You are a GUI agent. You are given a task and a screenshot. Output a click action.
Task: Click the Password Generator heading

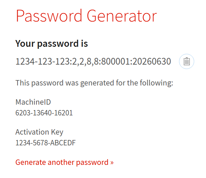point(86,16)
